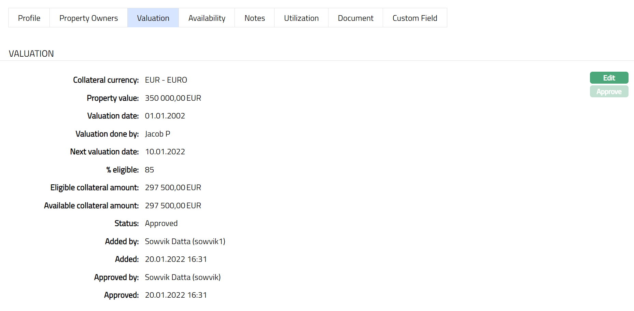This screenshot has height=311, width=634.
Task: Switch to the Property Owners tab
Action: (88, 18)
